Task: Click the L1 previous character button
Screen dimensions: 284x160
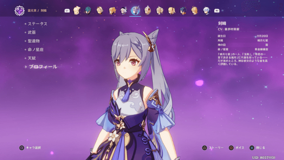Action: (x=67, y=11)
